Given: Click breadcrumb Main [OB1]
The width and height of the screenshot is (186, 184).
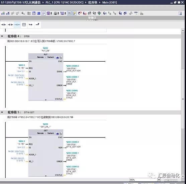Looking at the screenshot, I should 110,2.
